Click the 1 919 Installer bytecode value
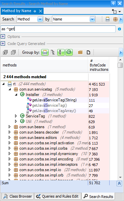 point(93,95)
